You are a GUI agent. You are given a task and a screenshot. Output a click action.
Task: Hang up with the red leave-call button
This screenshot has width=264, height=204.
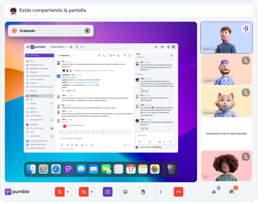click(178, 192)
